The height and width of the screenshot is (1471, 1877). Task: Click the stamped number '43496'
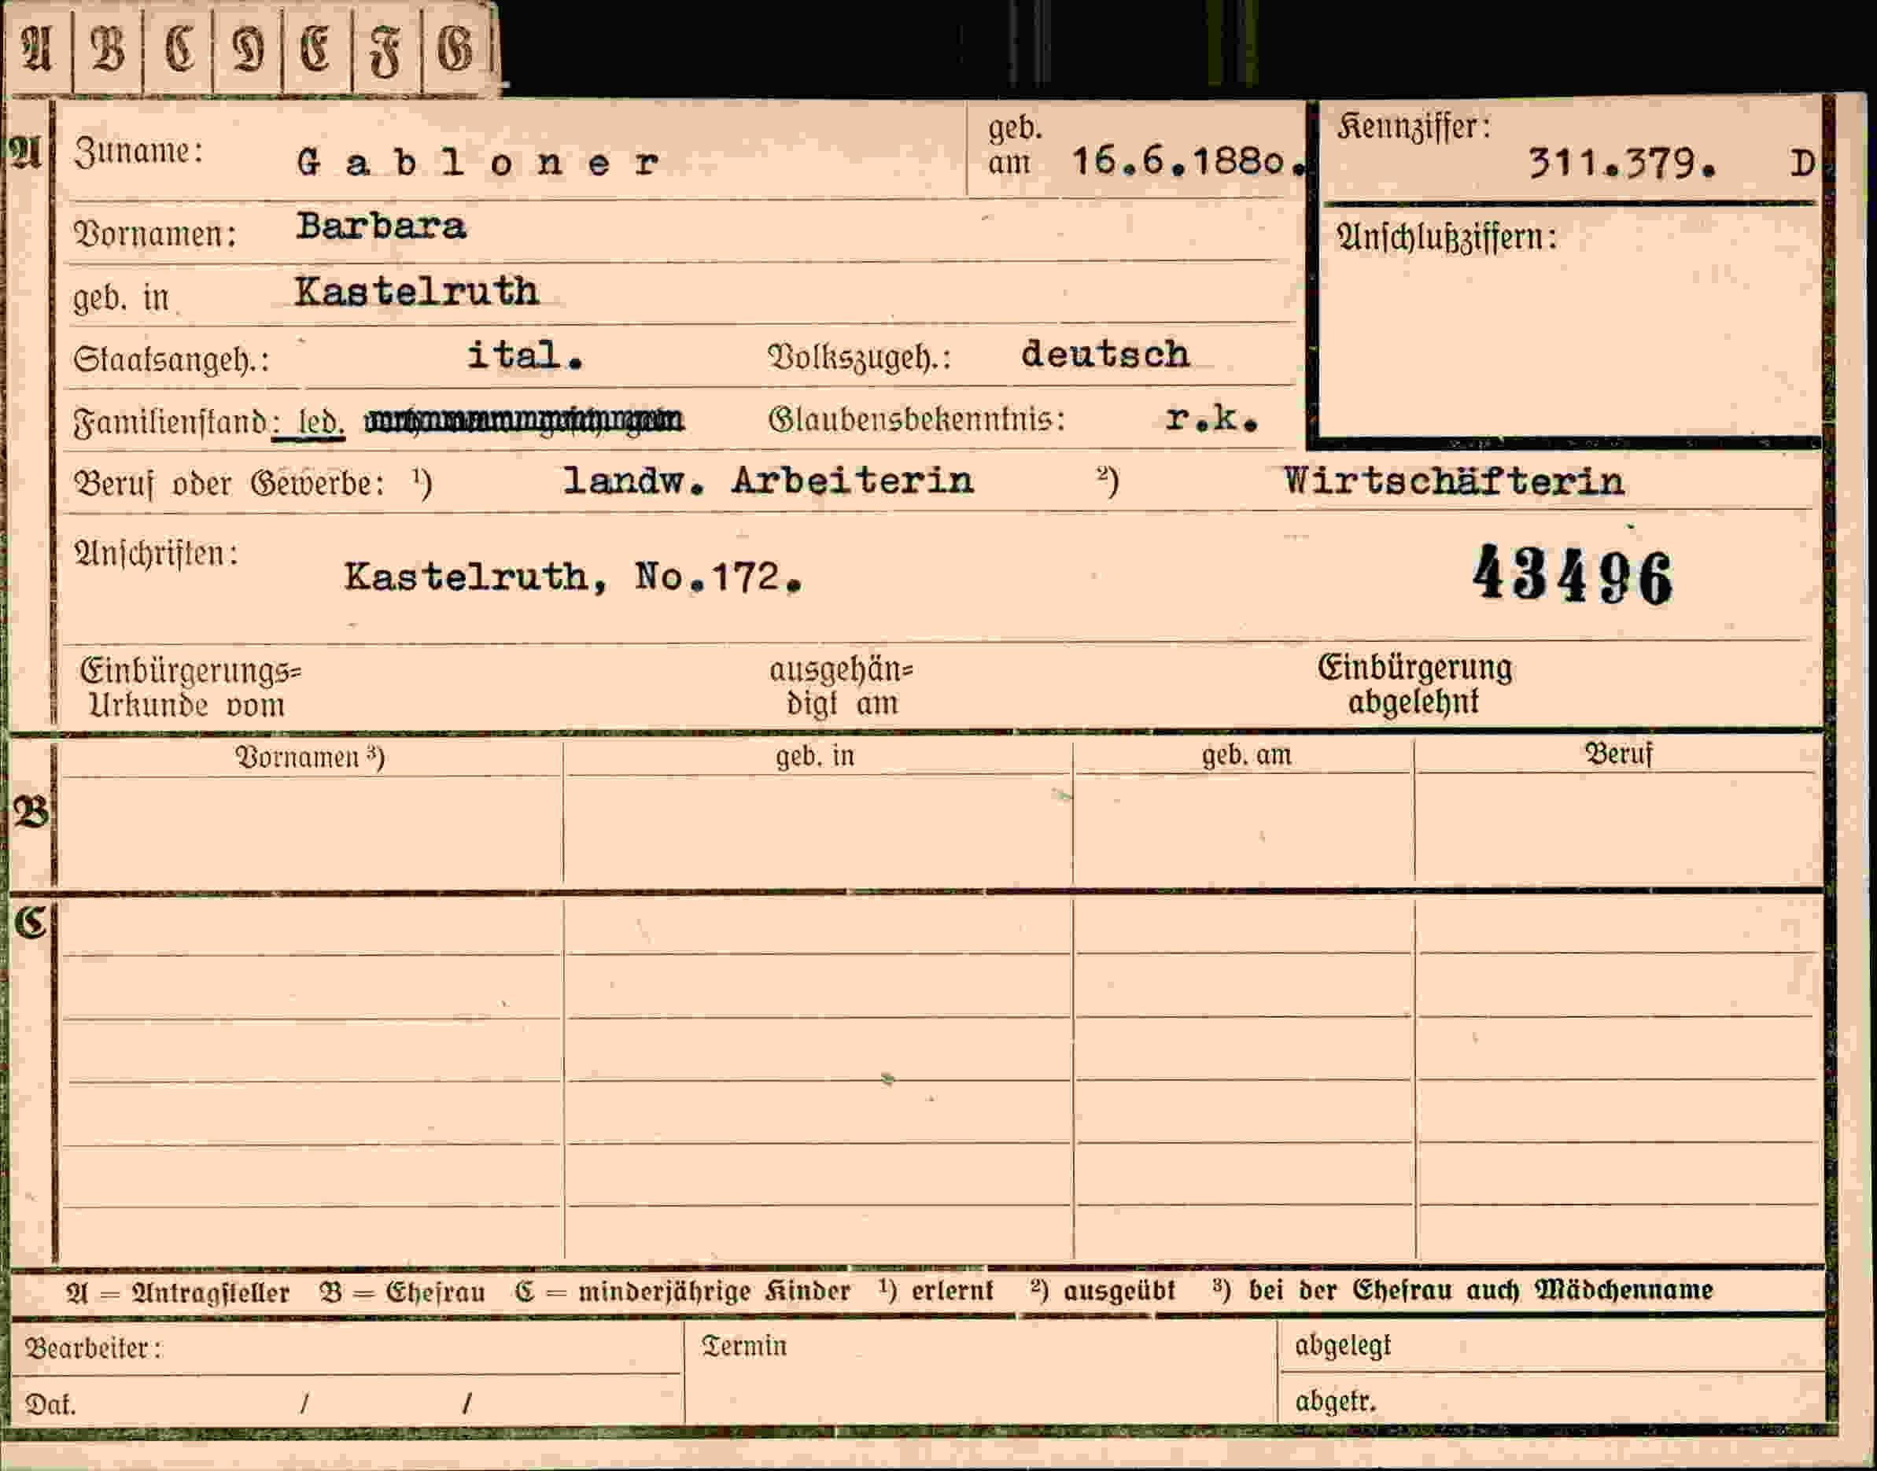click(x=1573, y=576)
